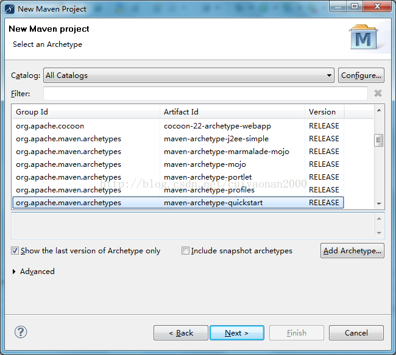
Task: Click the Maven project icon in the title bar
Action: (9, 9)
